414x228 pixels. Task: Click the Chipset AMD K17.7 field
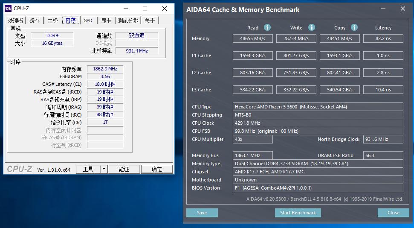(318, 172)
